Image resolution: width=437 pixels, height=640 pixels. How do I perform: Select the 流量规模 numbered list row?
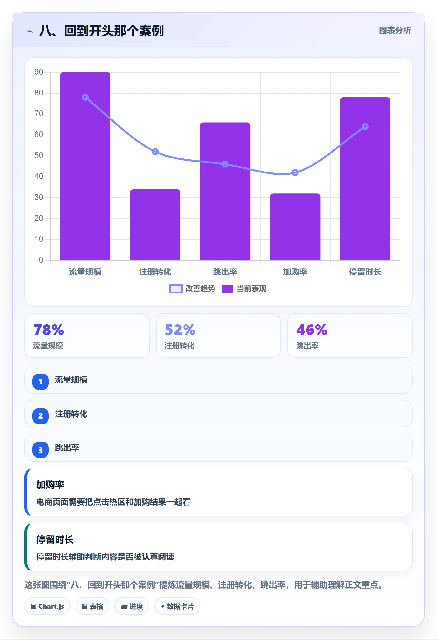pyautogui.click(x=219, y=380)
